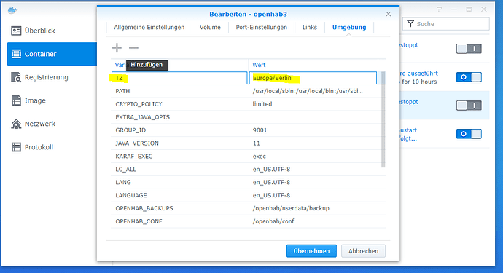Toggle the highlighted stopped container switch
This screenshot has width=503, height=273.
click(469, 106)
